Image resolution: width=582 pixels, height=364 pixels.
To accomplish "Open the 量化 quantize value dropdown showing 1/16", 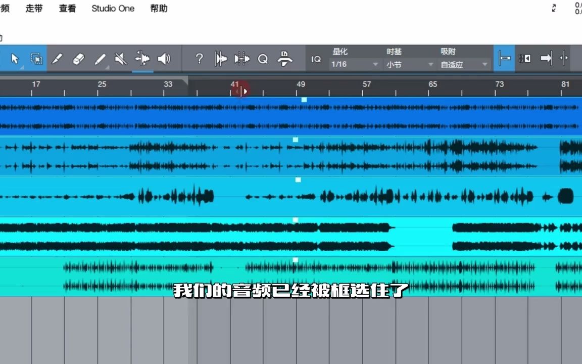I will pyautogui.click(x=354, y=64).
